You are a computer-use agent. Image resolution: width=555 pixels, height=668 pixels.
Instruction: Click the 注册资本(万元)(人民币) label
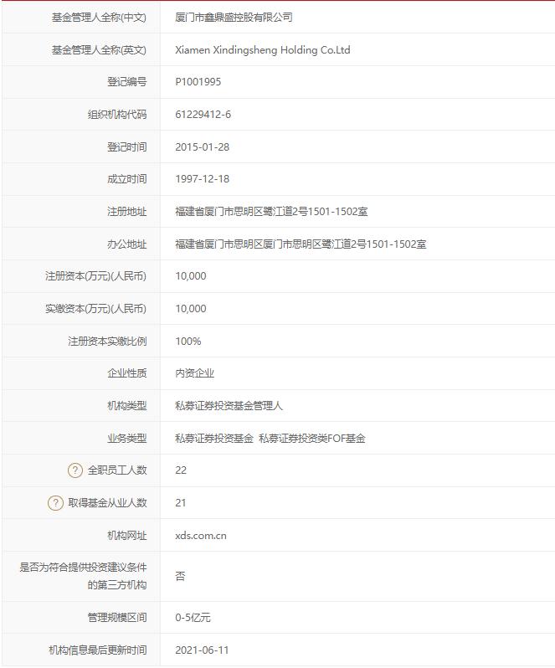tap(95, 276)
